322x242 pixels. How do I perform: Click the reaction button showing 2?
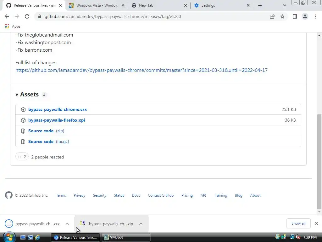[22, 157]
